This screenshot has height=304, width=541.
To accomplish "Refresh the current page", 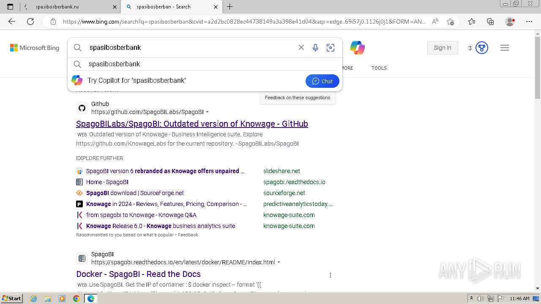I will click(30, 22).
